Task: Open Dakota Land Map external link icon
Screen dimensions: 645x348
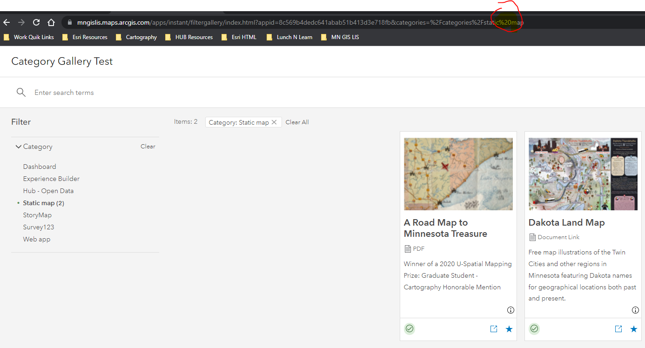Action: pos(618,329)
